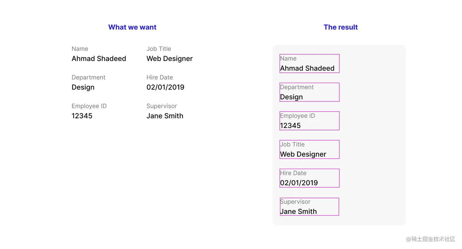Click 'The result' heading
The width and height of the screenshot is (462, 249).
[x=340, y=27]
